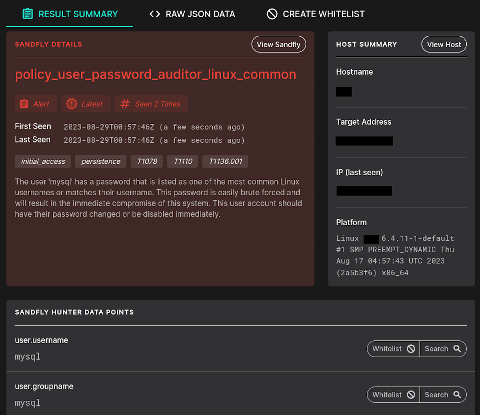Click the magnifier icon on user.username Search button

[458, 348]
